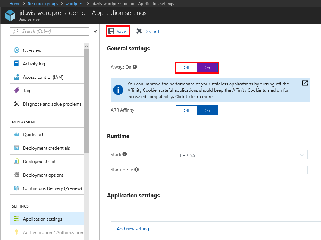Click the Discard X icon

pyautogui.click(x=139, y=31)
